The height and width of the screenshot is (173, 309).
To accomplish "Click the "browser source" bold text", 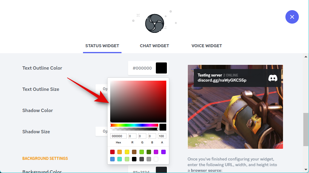I will point(206,170).
